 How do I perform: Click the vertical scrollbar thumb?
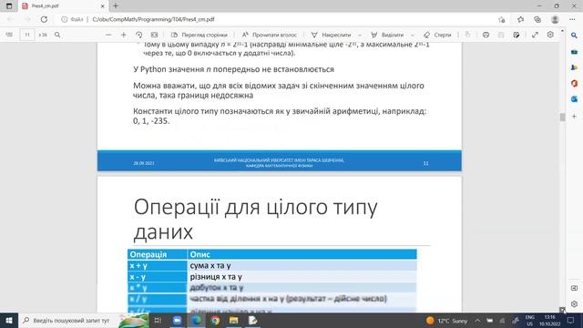tap(562, 117)
